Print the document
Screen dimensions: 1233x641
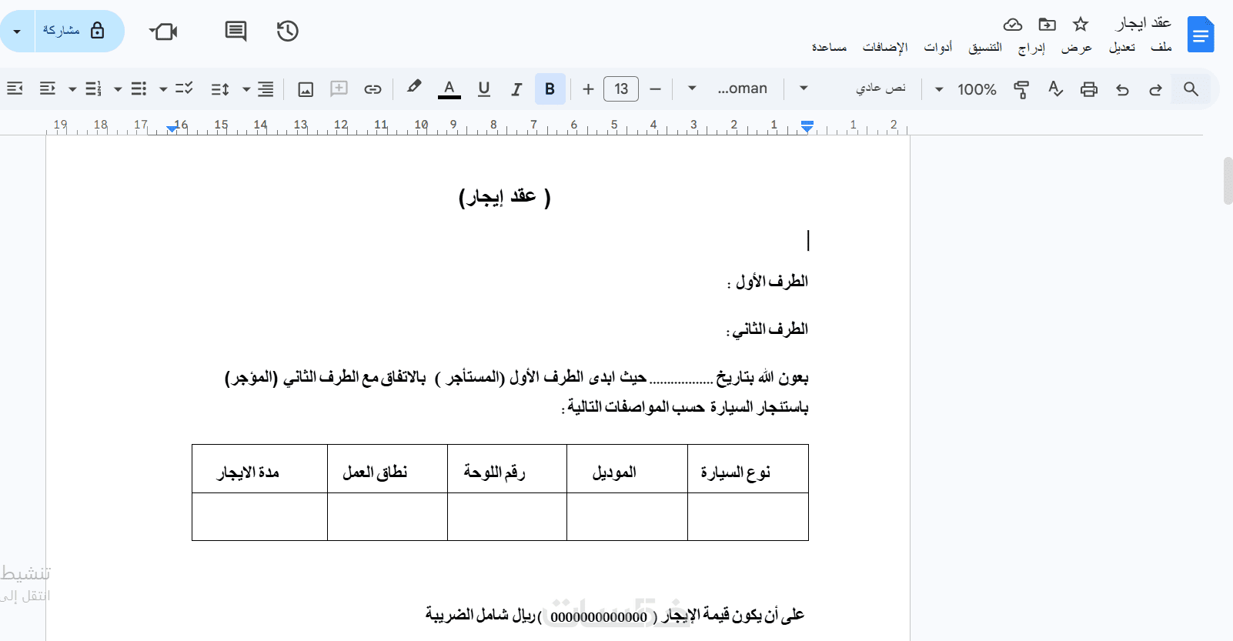[1088, 89]
